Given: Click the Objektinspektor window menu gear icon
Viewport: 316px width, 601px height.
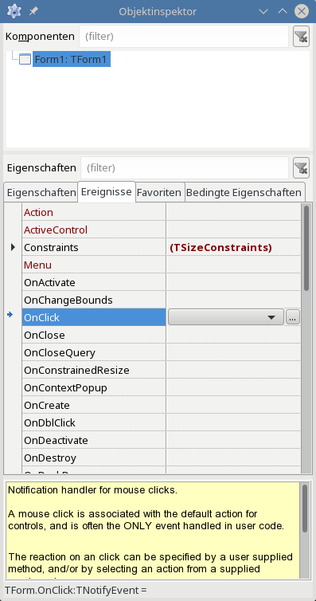Looking at the screenshot, I should pyautogui.click(x=14, y=11).
